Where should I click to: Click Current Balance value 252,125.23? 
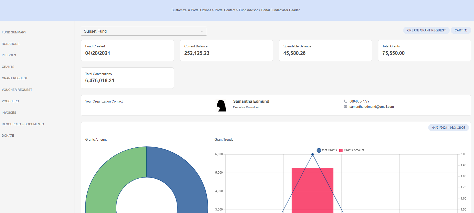click(x=197, y=53)
